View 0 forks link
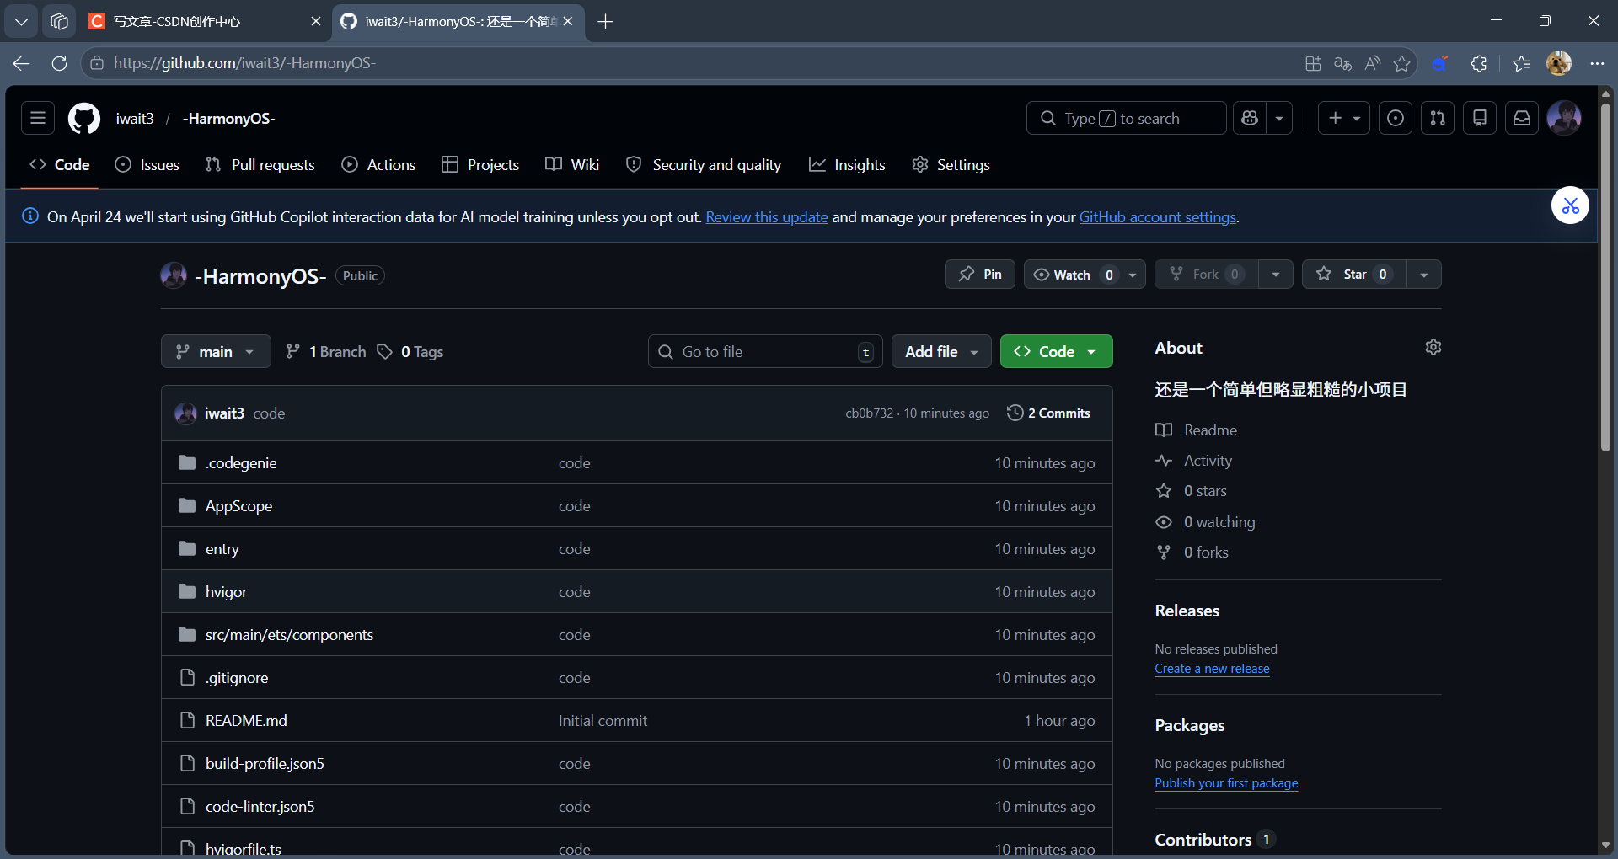This screenshot has height=859, width=1618. [x=1192, y=552]
